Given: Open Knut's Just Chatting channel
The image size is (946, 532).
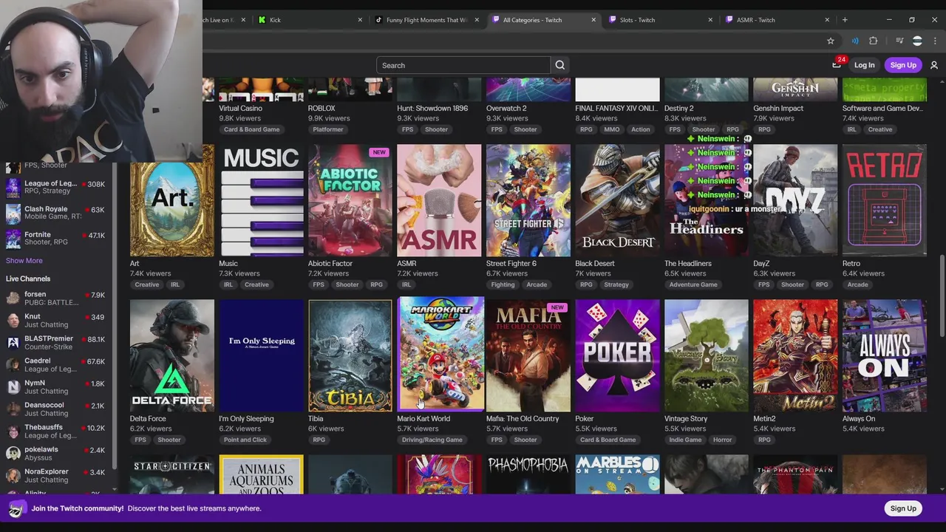Looking at the screenshot, I should [x=57, y=321].
